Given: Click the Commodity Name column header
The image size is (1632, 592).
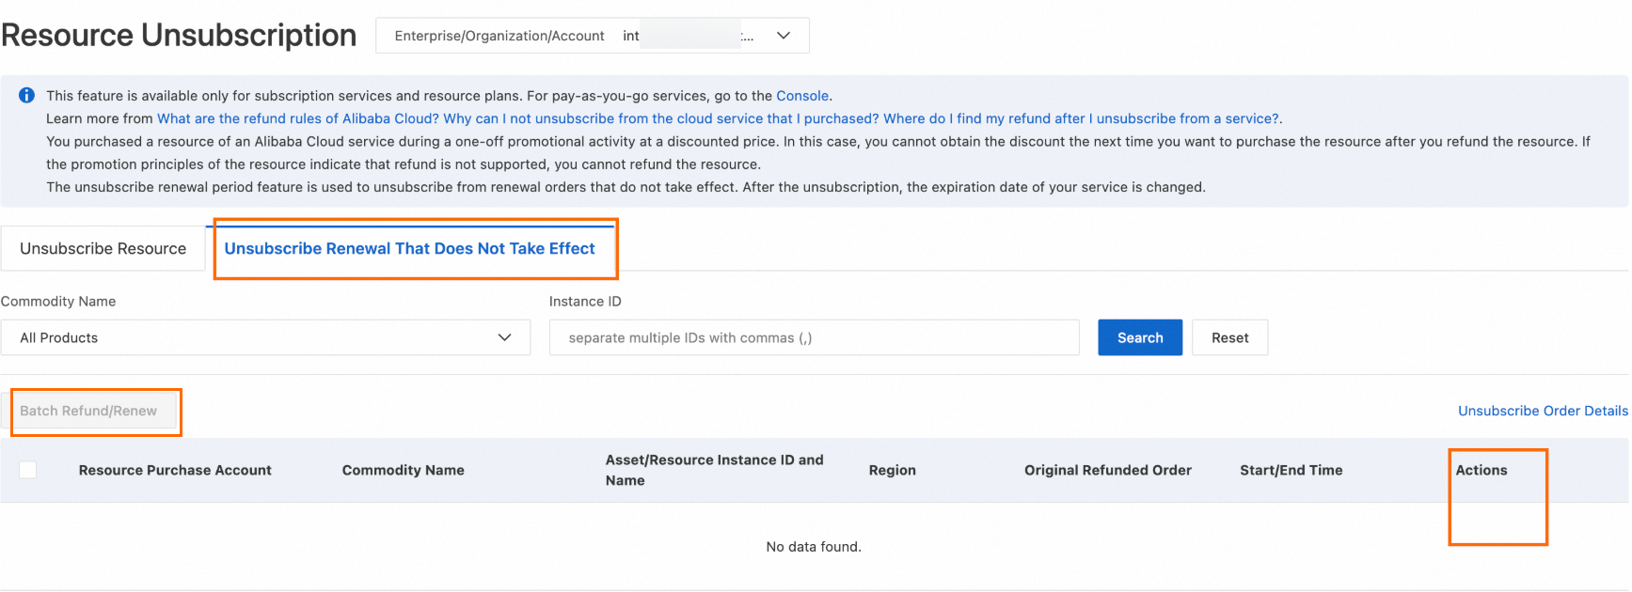Looking at the screenshot, I should click(x=403, y=470).
